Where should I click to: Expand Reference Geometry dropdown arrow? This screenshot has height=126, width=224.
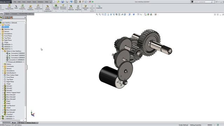click(x=63, y=11)
